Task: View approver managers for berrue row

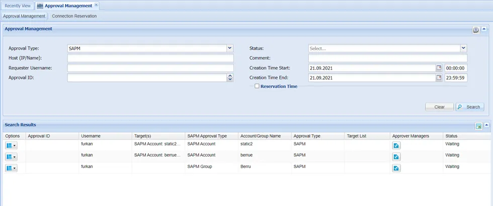Action: 396,157
